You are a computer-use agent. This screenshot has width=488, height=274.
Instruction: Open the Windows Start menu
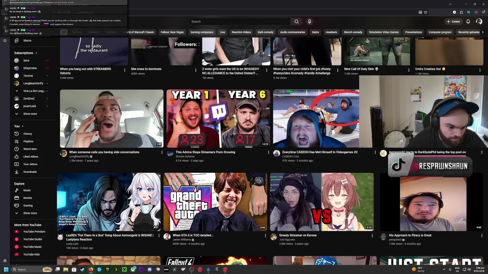click(6, 269)
